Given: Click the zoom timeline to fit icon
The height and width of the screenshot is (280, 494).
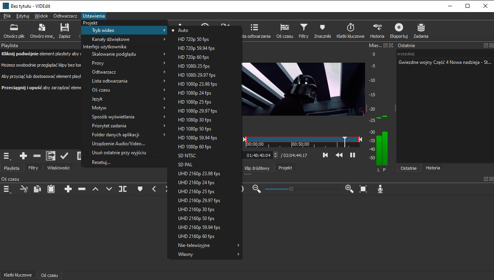Looking at the screenshot, I should [363, 189].
